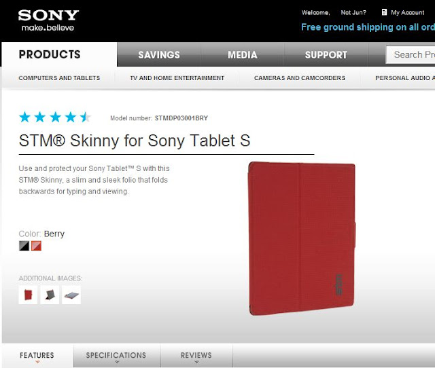The image size is (435, 368).
Task: View the red folio front thumbnail
Action: (28, 295)
